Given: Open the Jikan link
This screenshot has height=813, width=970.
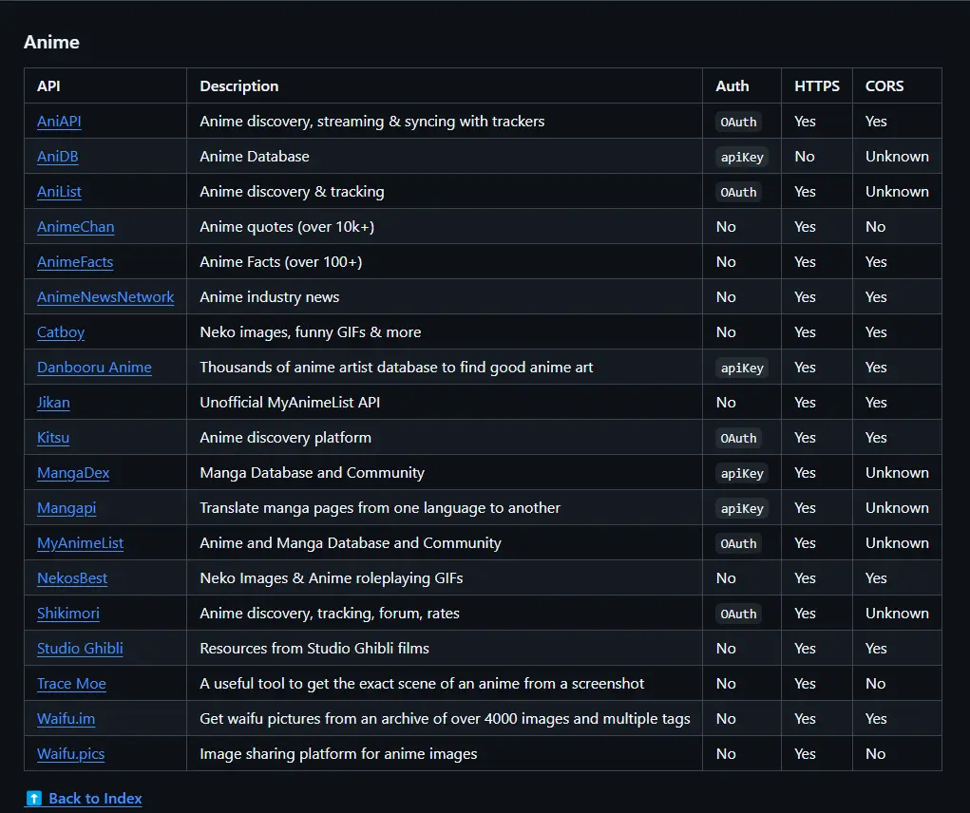Looking at the screenshot, I should pyautogui.click(x=53, y=403).
